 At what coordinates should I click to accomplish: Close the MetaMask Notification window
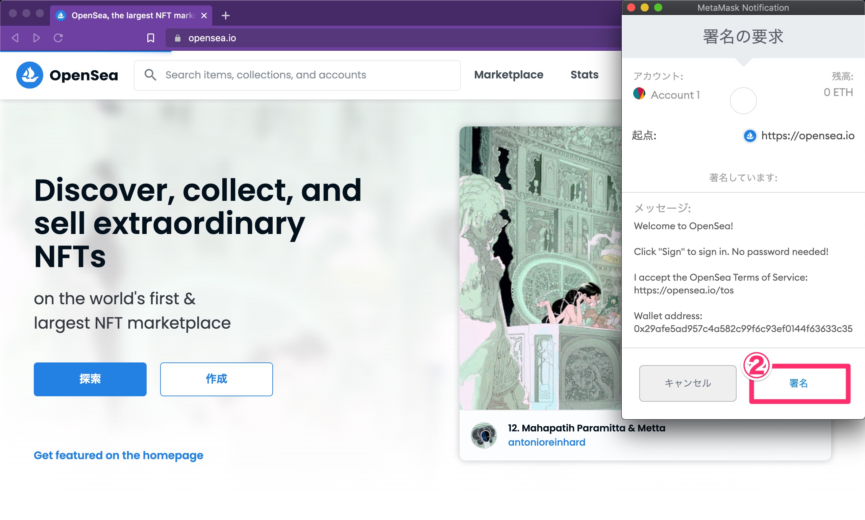(x=631, y=8)
